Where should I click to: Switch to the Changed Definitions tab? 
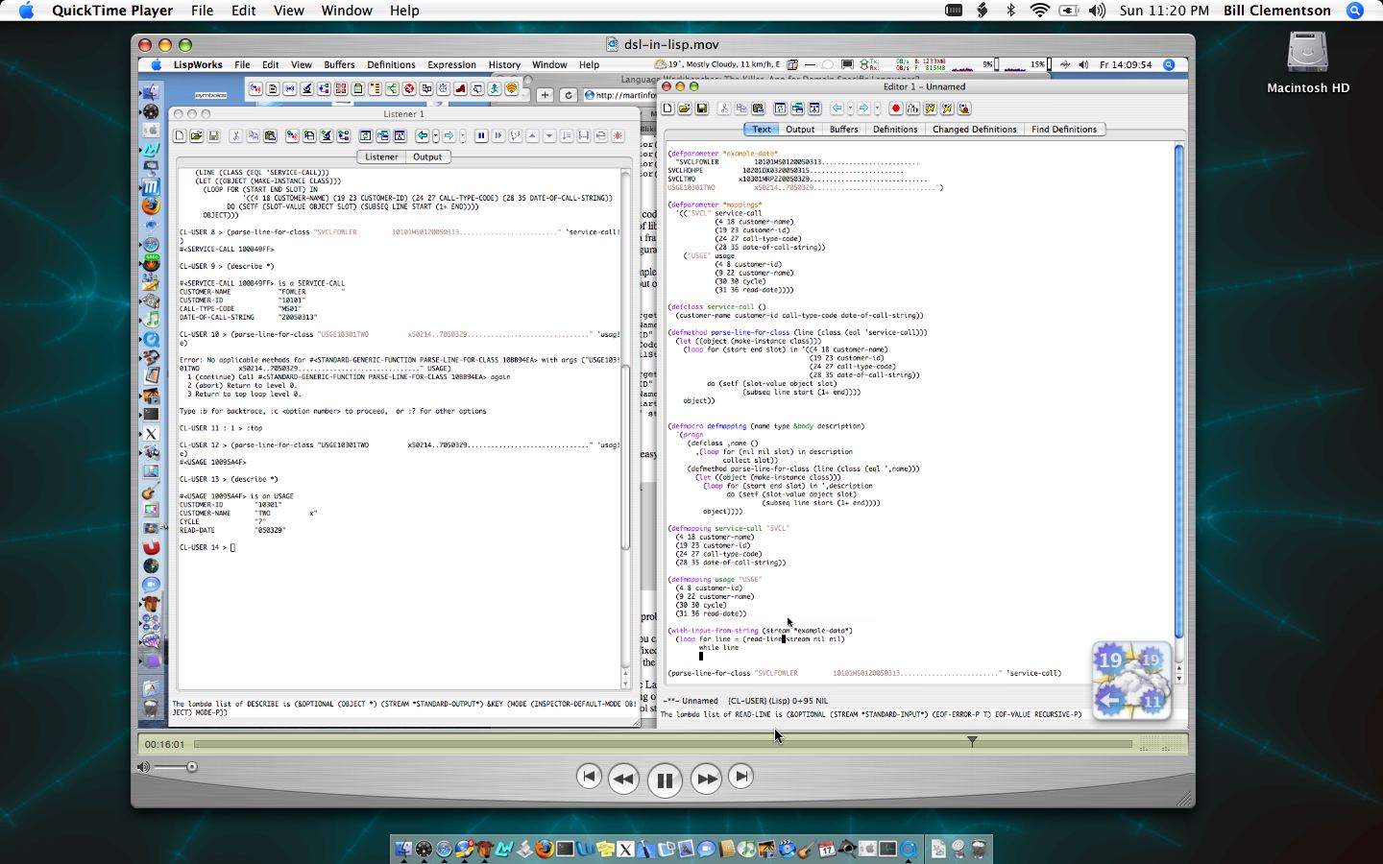974,129
